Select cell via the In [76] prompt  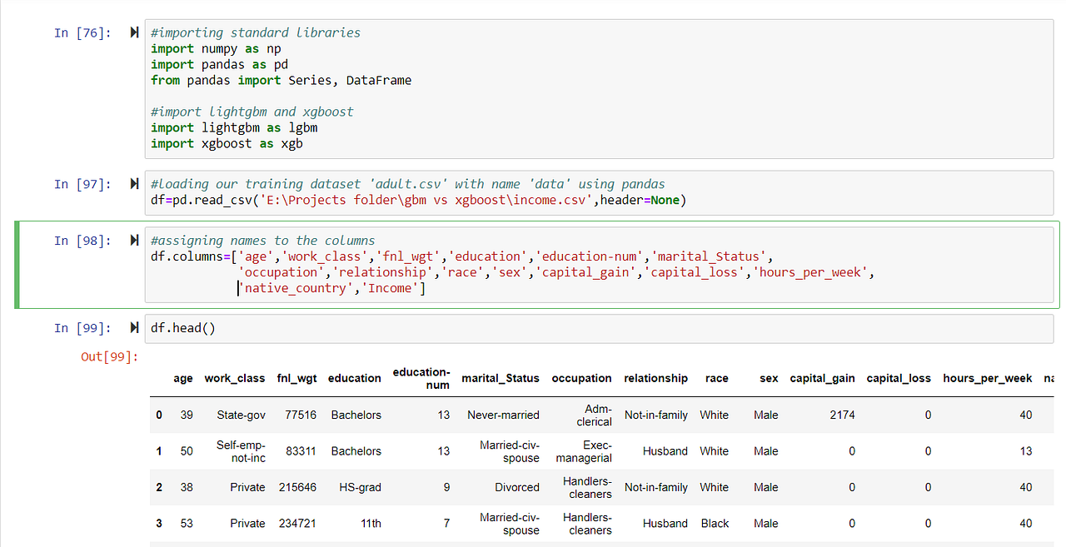coord(82,32)
